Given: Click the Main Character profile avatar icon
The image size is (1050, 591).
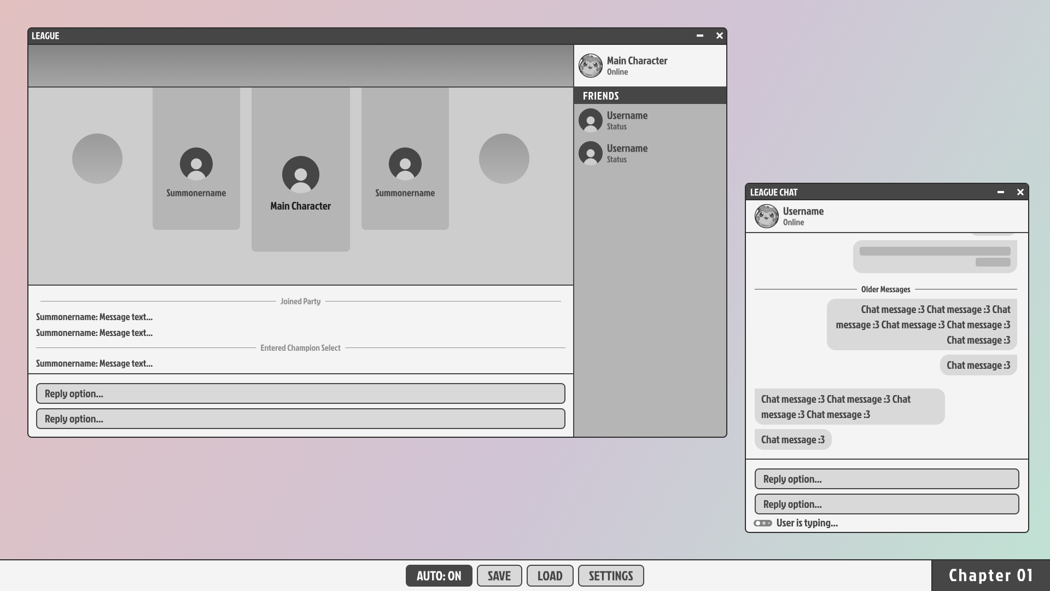Looking at the screenshot, I should (x=590, y=66).
